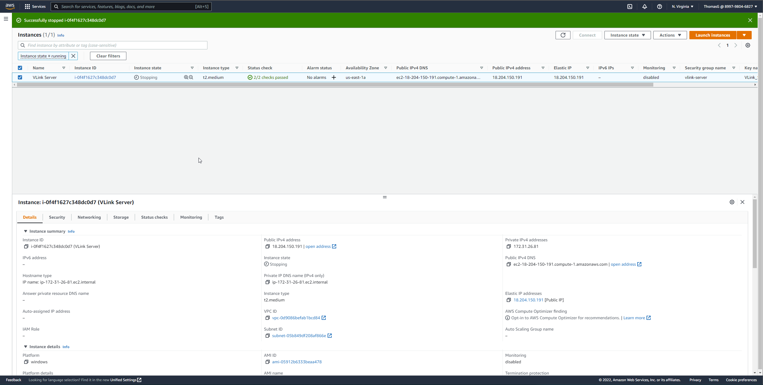Sort by the Name column
The image size is (763, 385).
(x=63, y=68)
